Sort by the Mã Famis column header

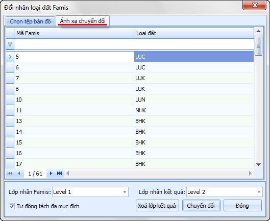(x=74, y=33)
